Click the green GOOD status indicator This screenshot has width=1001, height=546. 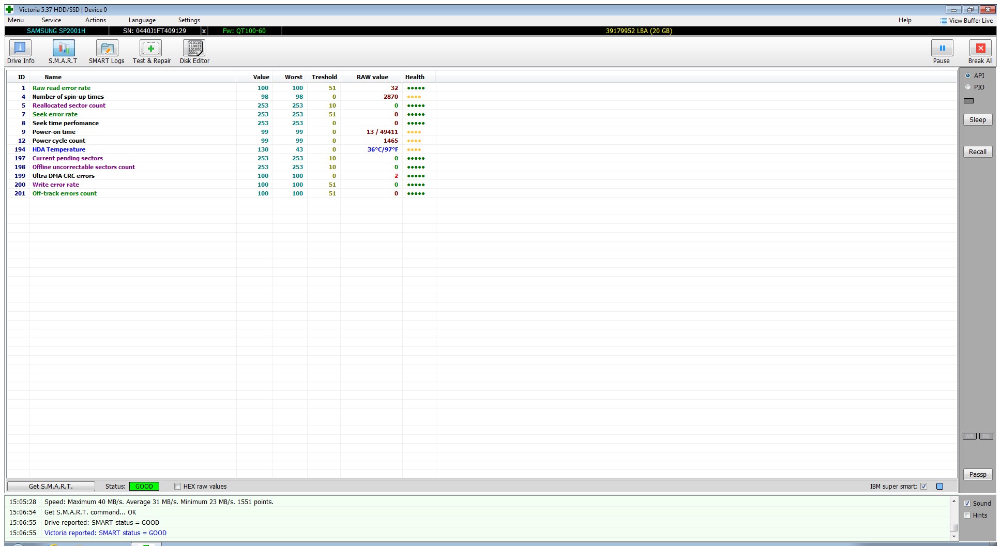144,486
